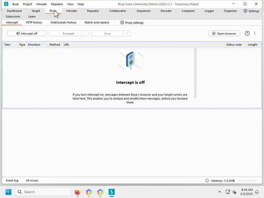Click the memory usage progress bar
264x198 pixels.
click(x=248, y=180)
